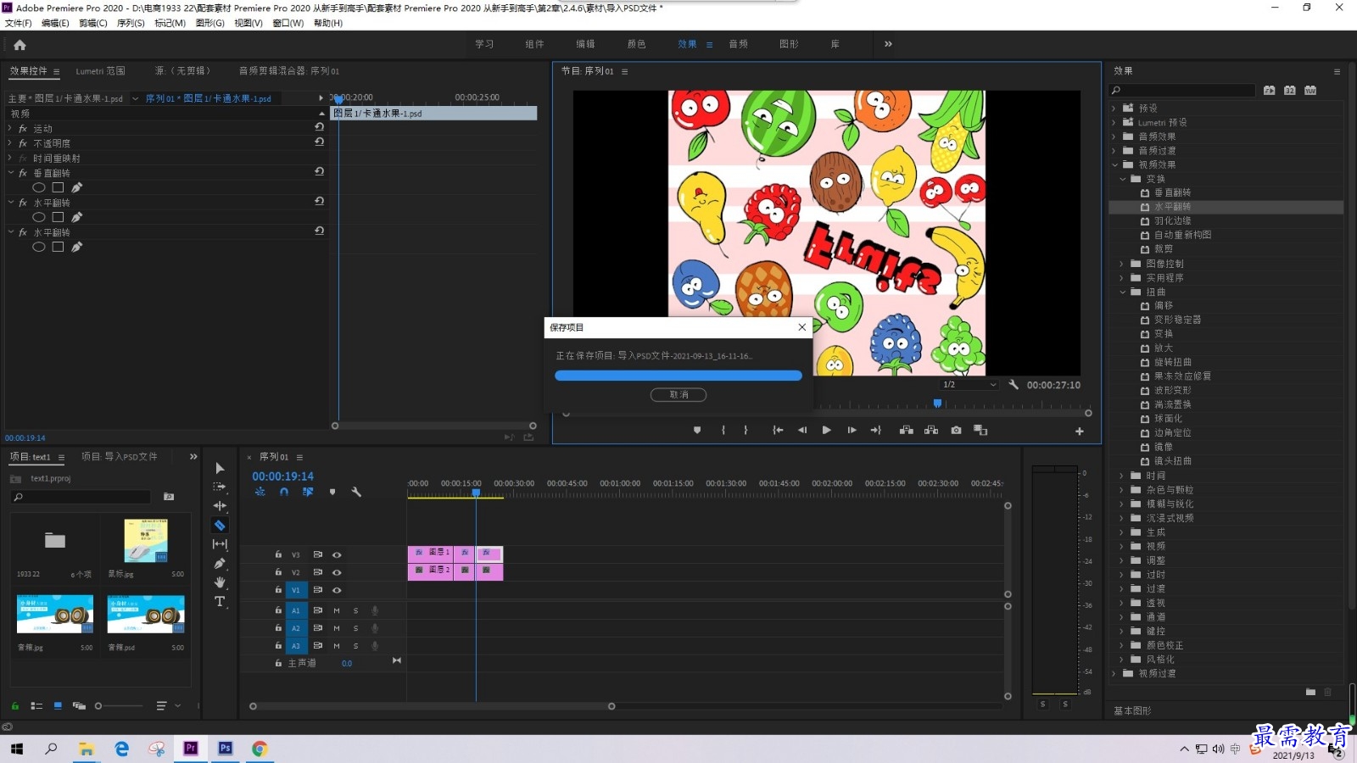The image size is (1357, 763).
Task: Collapse the 视频效果 folder
Action: point(1114,165)
